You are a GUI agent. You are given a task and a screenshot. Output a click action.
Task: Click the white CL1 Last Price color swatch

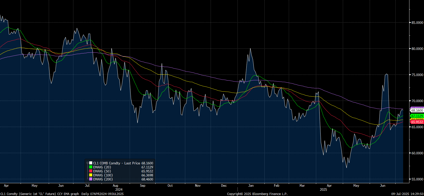91,163
